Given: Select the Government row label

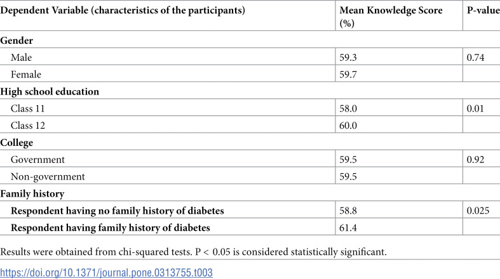Looking at the screenshot, I should (37, 160).
